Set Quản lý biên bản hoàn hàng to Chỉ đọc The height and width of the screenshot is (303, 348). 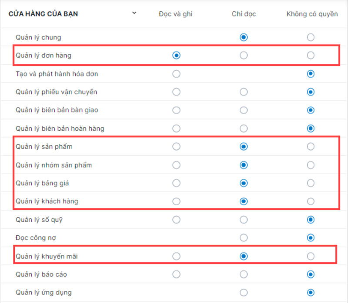pyautogui.click(x=244, y=128)
